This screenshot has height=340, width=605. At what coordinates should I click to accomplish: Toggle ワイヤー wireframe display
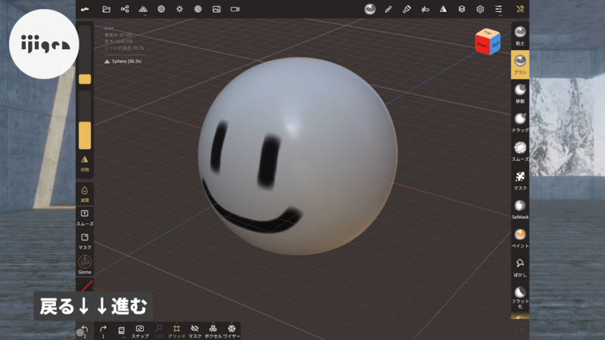pyautogui.click(x=231, y=331)
